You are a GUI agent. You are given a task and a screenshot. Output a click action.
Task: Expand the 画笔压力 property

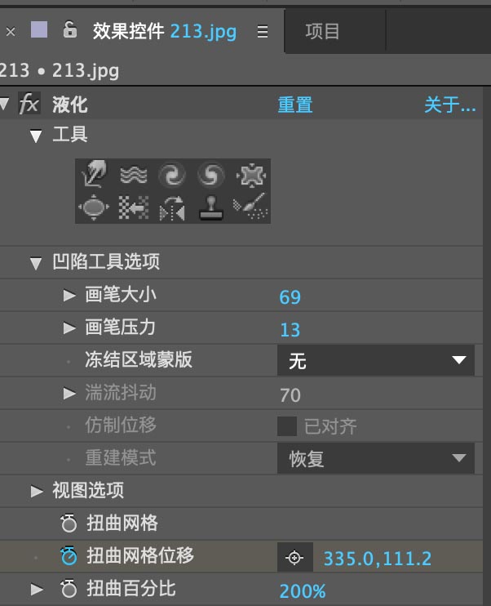tap(69, 328)
